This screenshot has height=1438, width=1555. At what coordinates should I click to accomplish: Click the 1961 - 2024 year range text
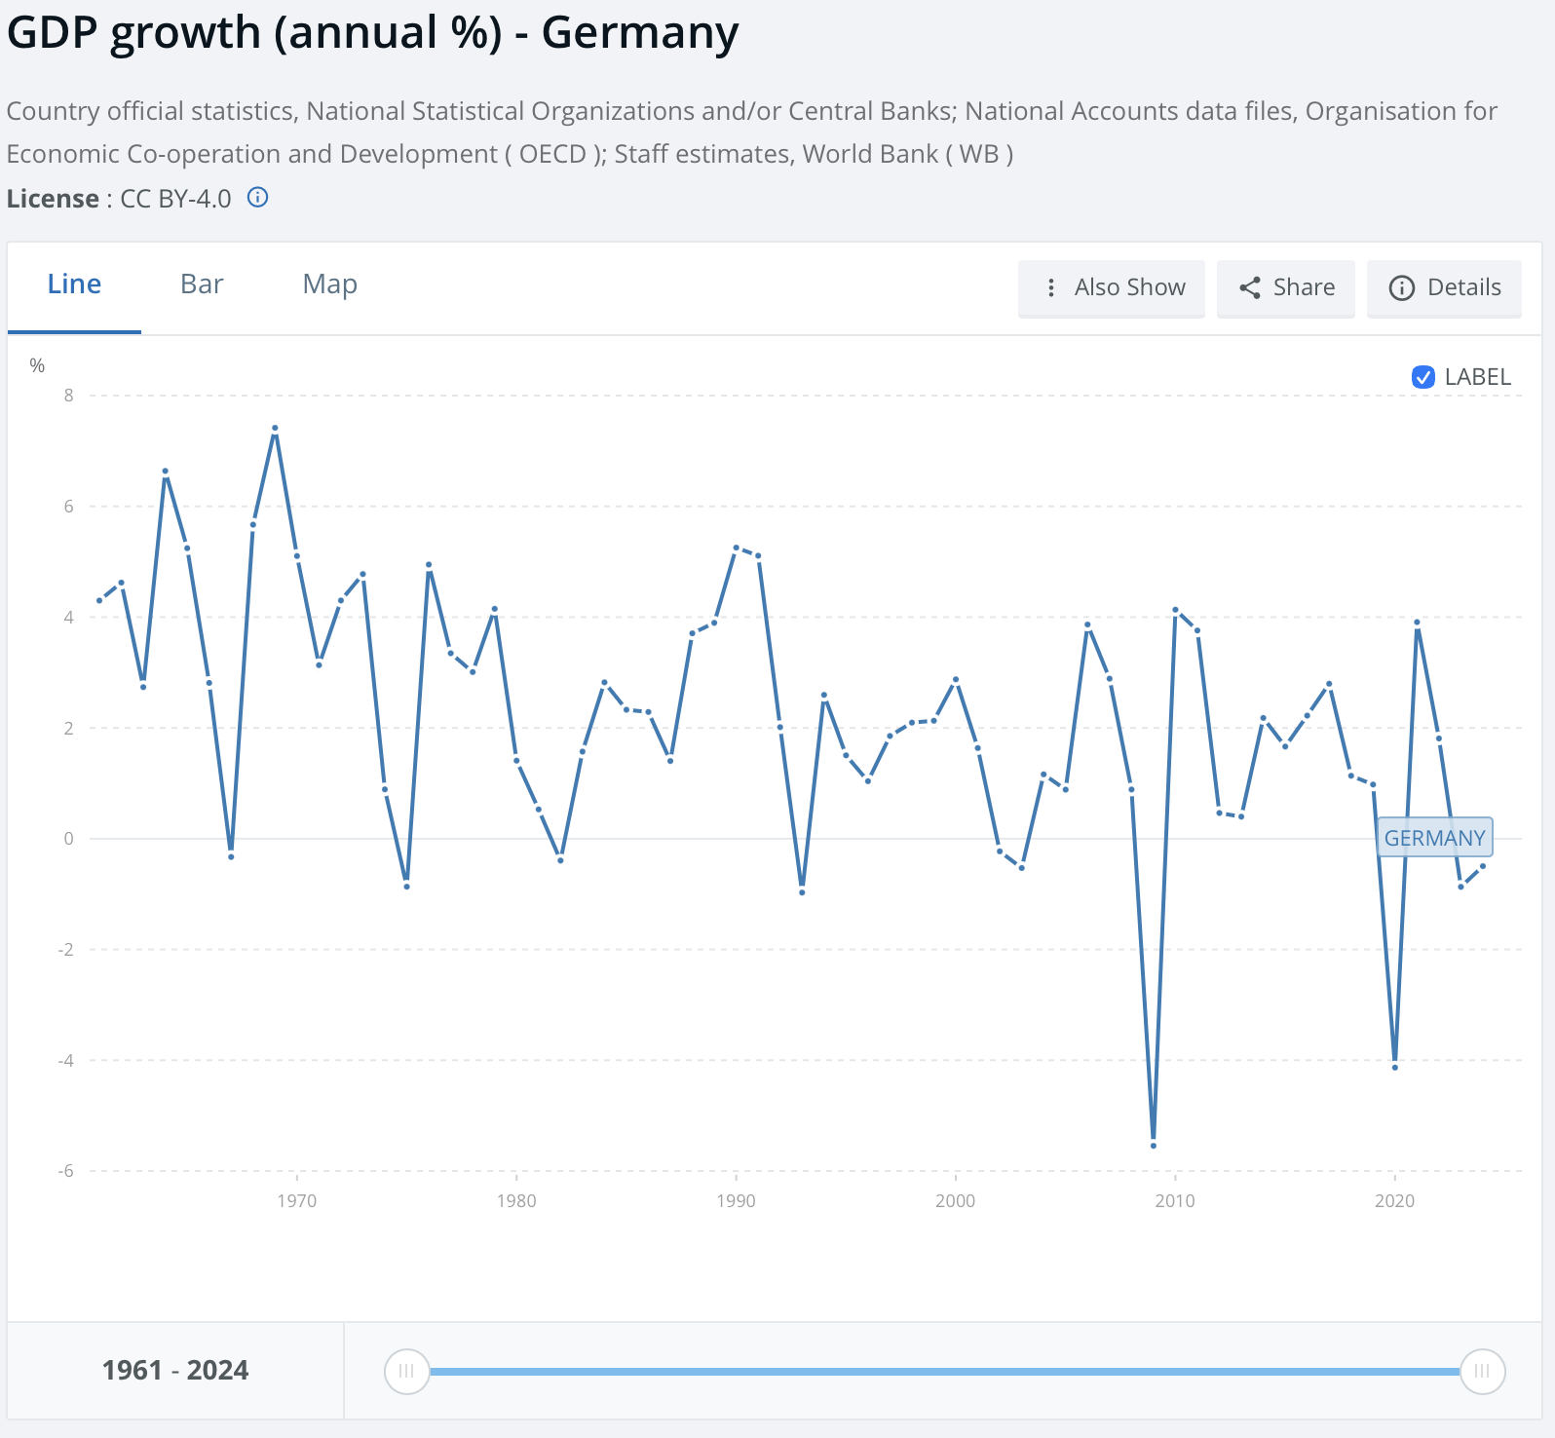[175, 1371]
